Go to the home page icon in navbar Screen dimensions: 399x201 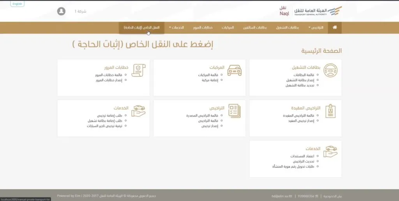point(335,27)
